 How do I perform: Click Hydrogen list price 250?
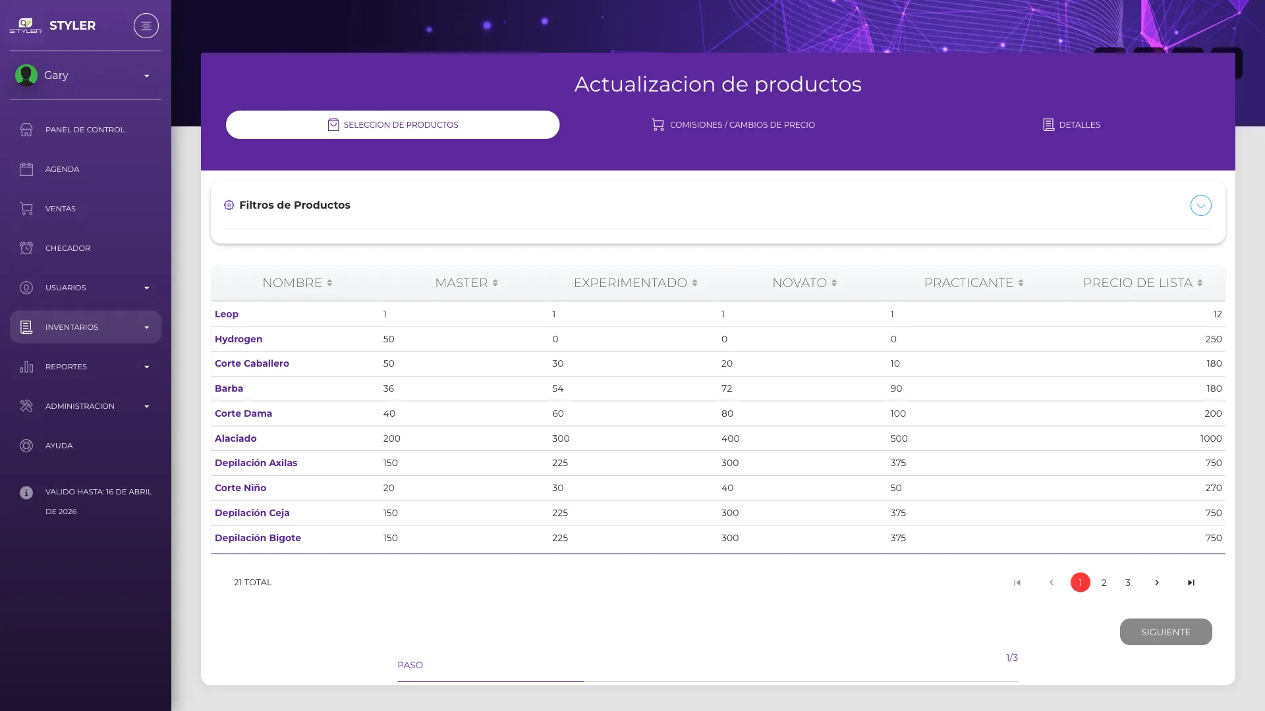[x=1214, y=339]
